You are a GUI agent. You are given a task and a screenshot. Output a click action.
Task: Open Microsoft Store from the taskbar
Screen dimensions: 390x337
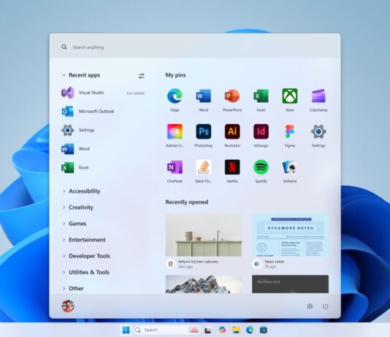[264, 330]
